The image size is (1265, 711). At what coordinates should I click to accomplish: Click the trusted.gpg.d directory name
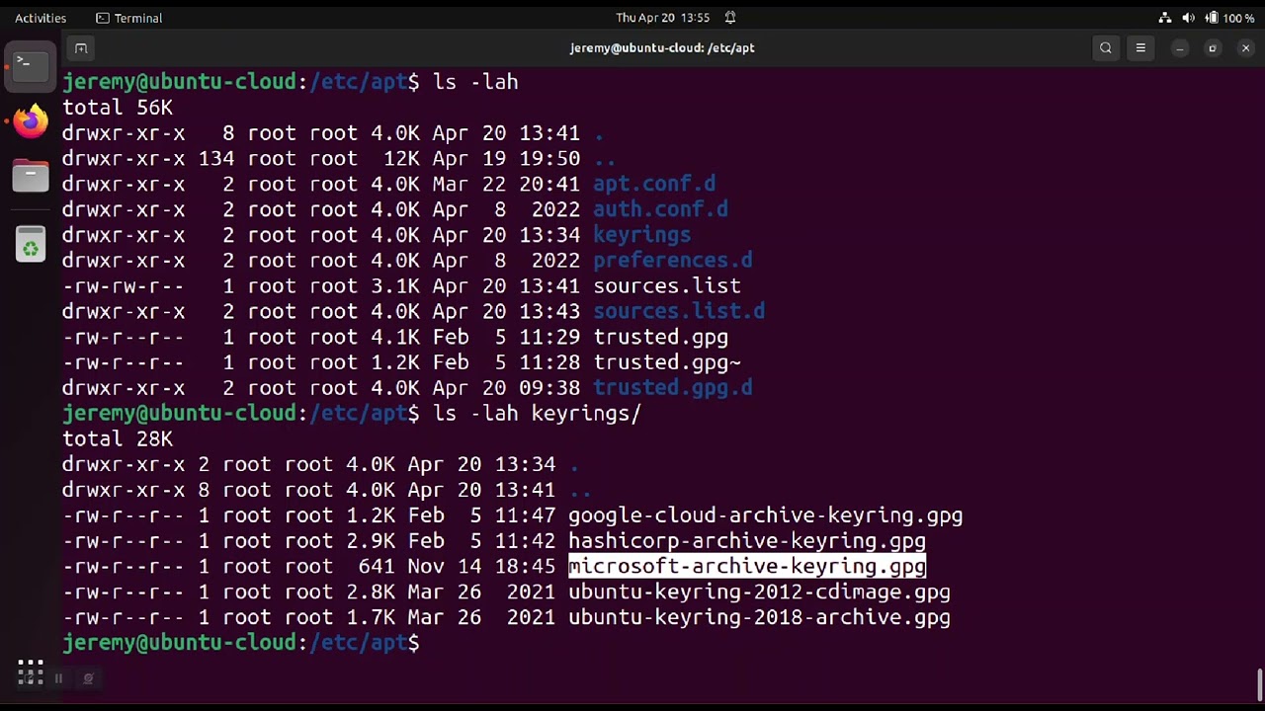pos(673,388)
